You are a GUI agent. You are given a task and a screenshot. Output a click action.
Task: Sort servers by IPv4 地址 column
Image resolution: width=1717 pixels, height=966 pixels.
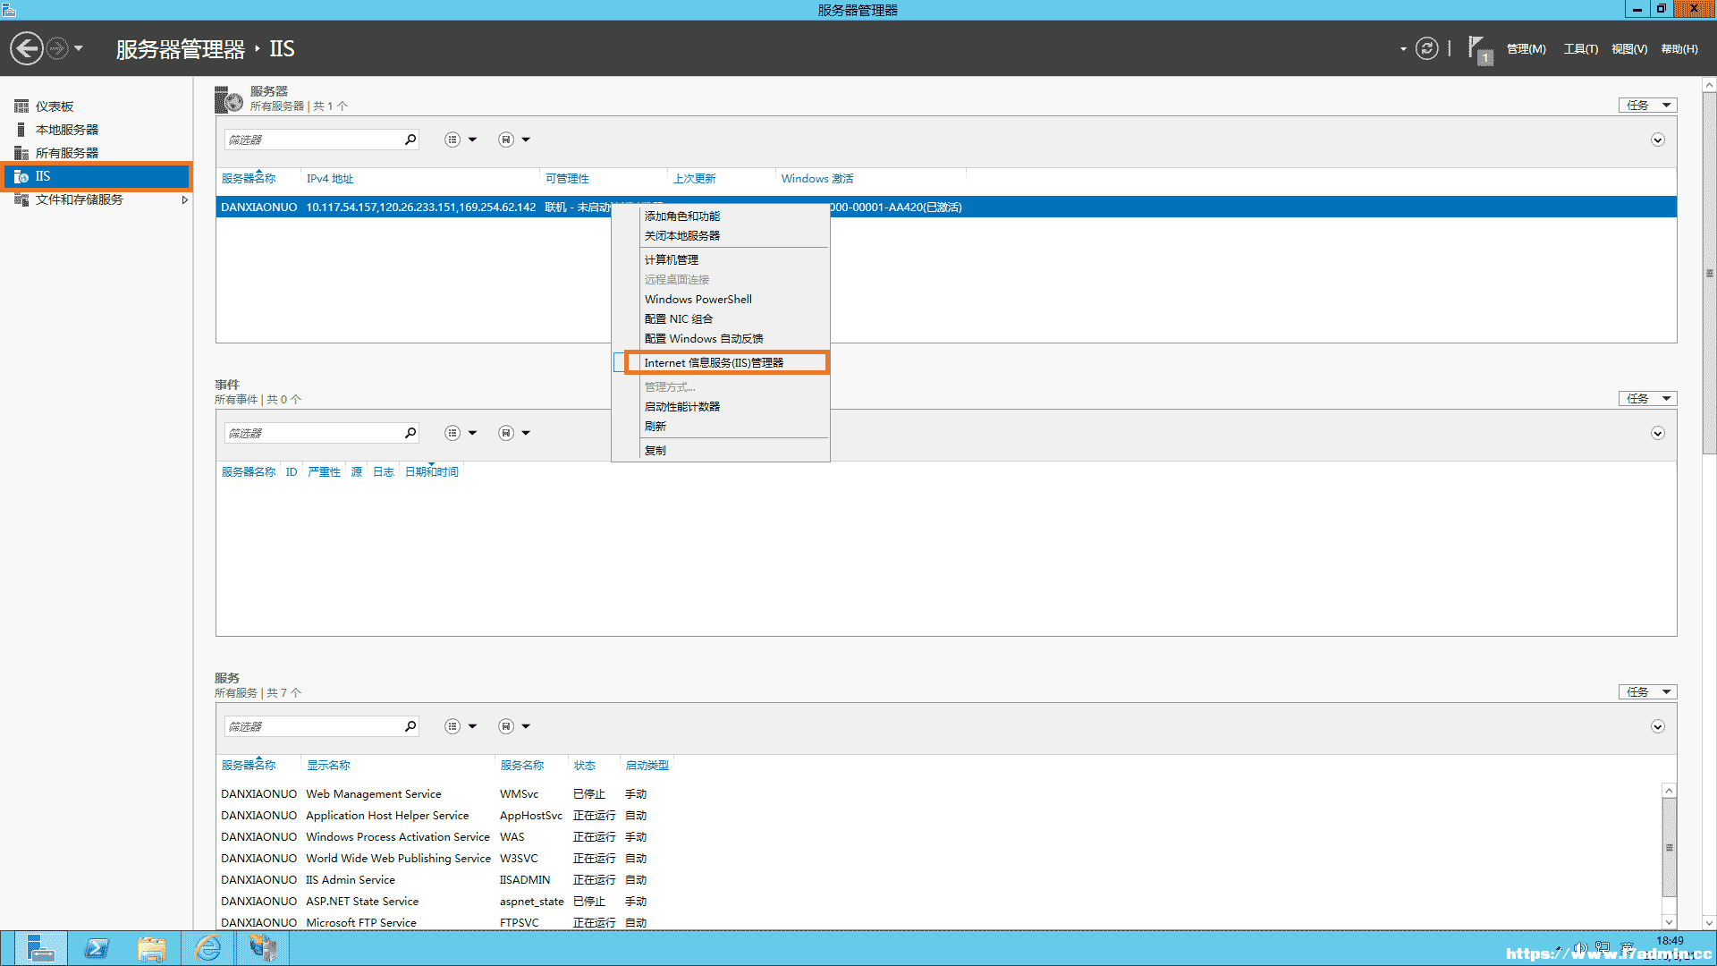pos(330,179)
